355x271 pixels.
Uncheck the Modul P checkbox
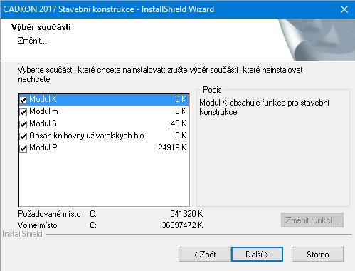point(23,148)
